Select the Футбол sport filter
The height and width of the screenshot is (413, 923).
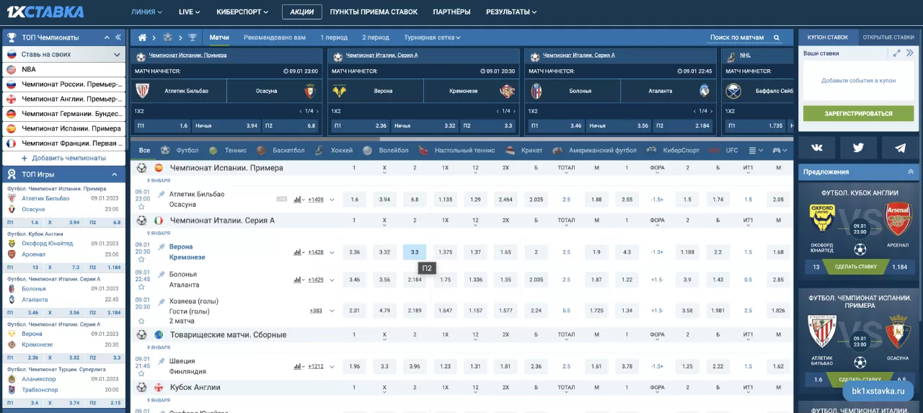point(180,151)
